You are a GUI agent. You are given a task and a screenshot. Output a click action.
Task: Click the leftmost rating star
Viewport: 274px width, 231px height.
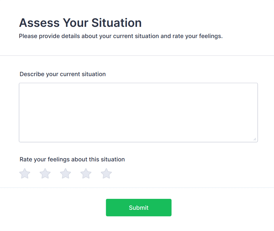25,173
